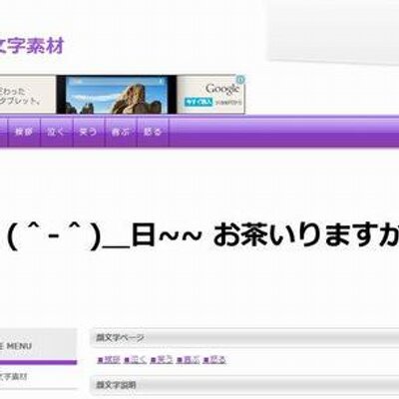Click the ad info icon on the banner
This screenshot has height=399, width=399.
pyautogui.click(x=240, y=80)
